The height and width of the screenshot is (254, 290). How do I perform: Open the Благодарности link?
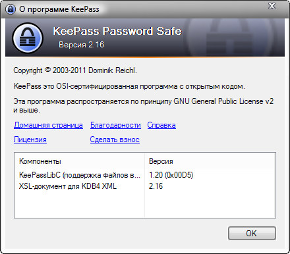pyautogui.click(x=115, y=125)
